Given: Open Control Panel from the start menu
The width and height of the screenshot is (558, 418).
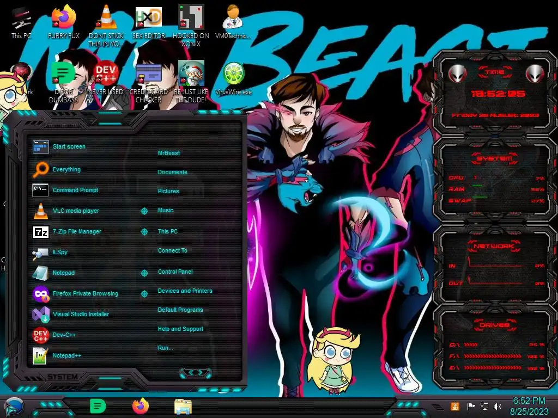Looking at the screenshot, I should pos(175,272).
